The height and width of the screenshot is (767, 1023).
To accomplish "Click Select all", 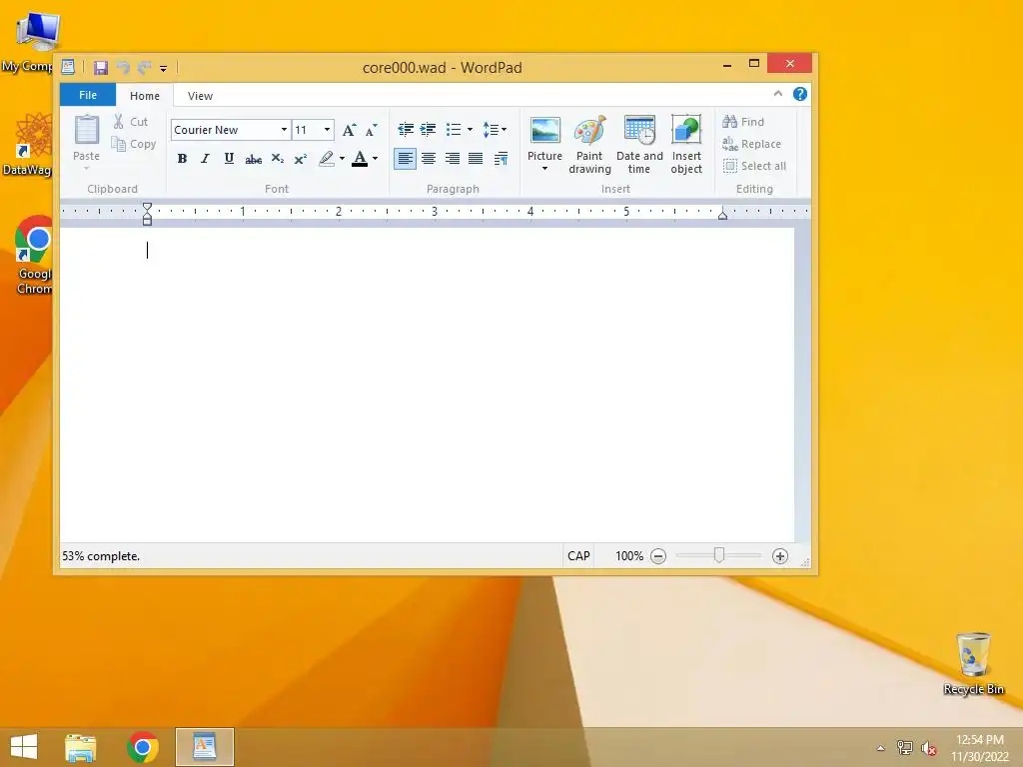I will [754, 166].
